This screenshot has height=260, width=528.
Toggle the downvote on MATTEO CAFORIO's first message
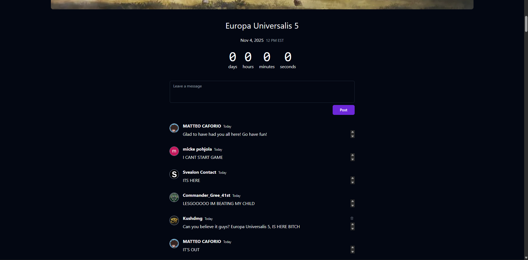pyautogui.click(x=352, y=136)
